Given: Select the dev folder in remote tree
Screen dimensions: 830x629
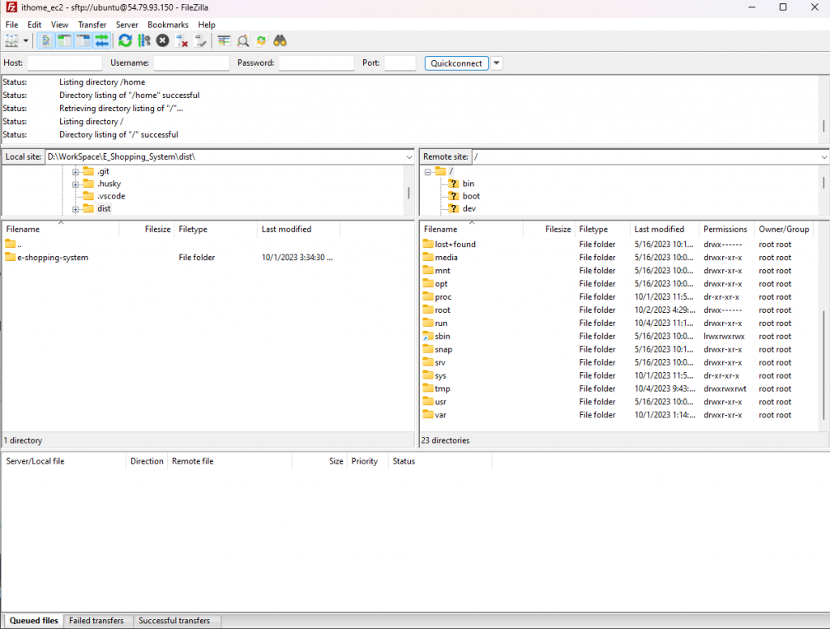Looking at the screenshot, I should 469,208.
